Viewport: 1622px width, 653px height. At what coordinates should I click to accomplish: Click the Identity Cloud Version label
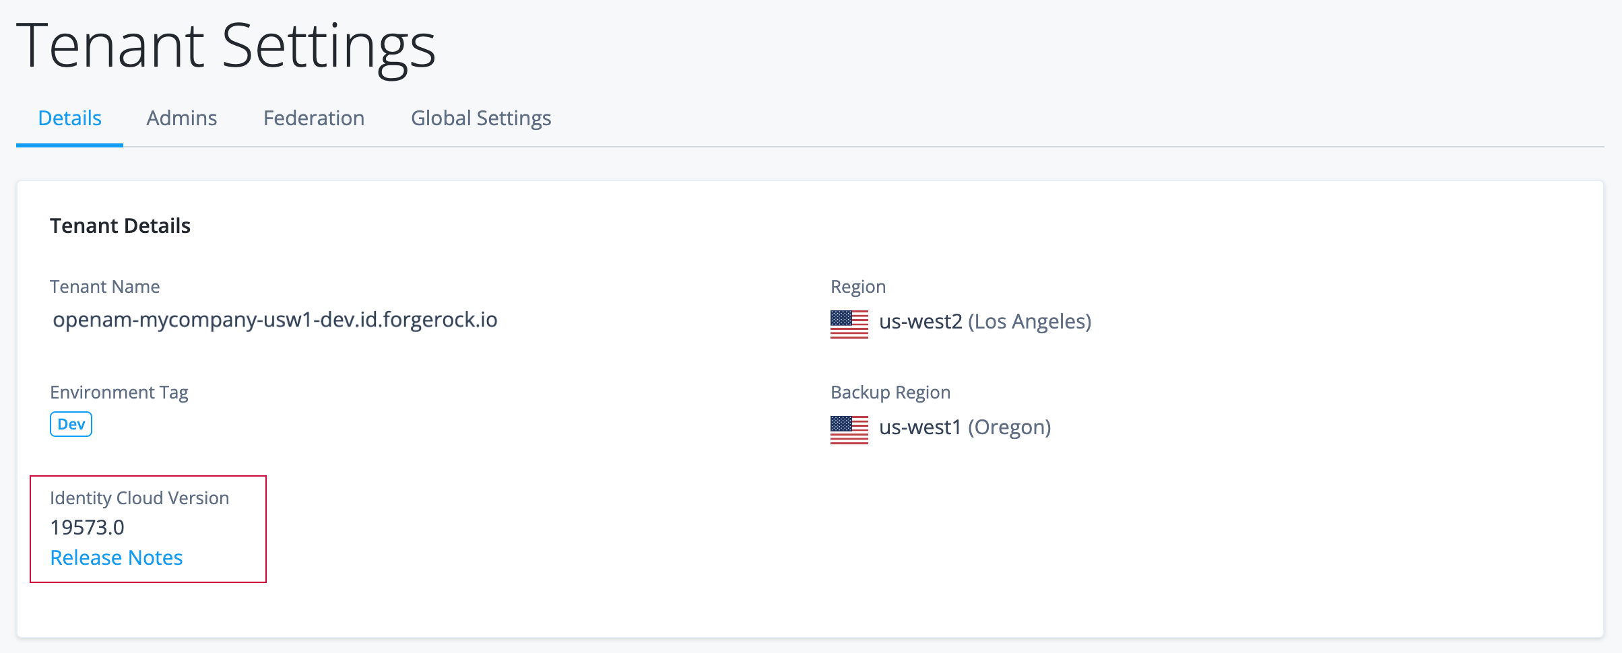[139, 498]
